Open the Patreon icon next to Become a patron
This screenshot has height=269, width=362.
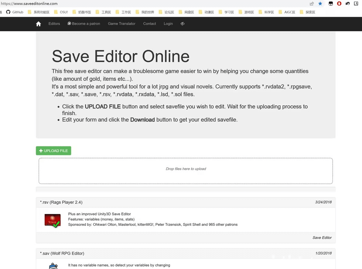[69, 23]
